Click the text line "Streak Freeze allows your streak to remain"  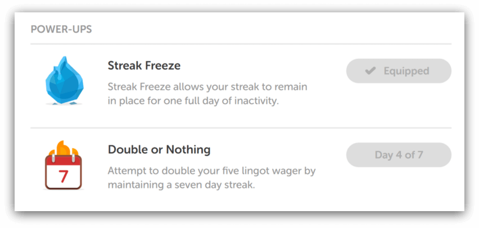207,87
